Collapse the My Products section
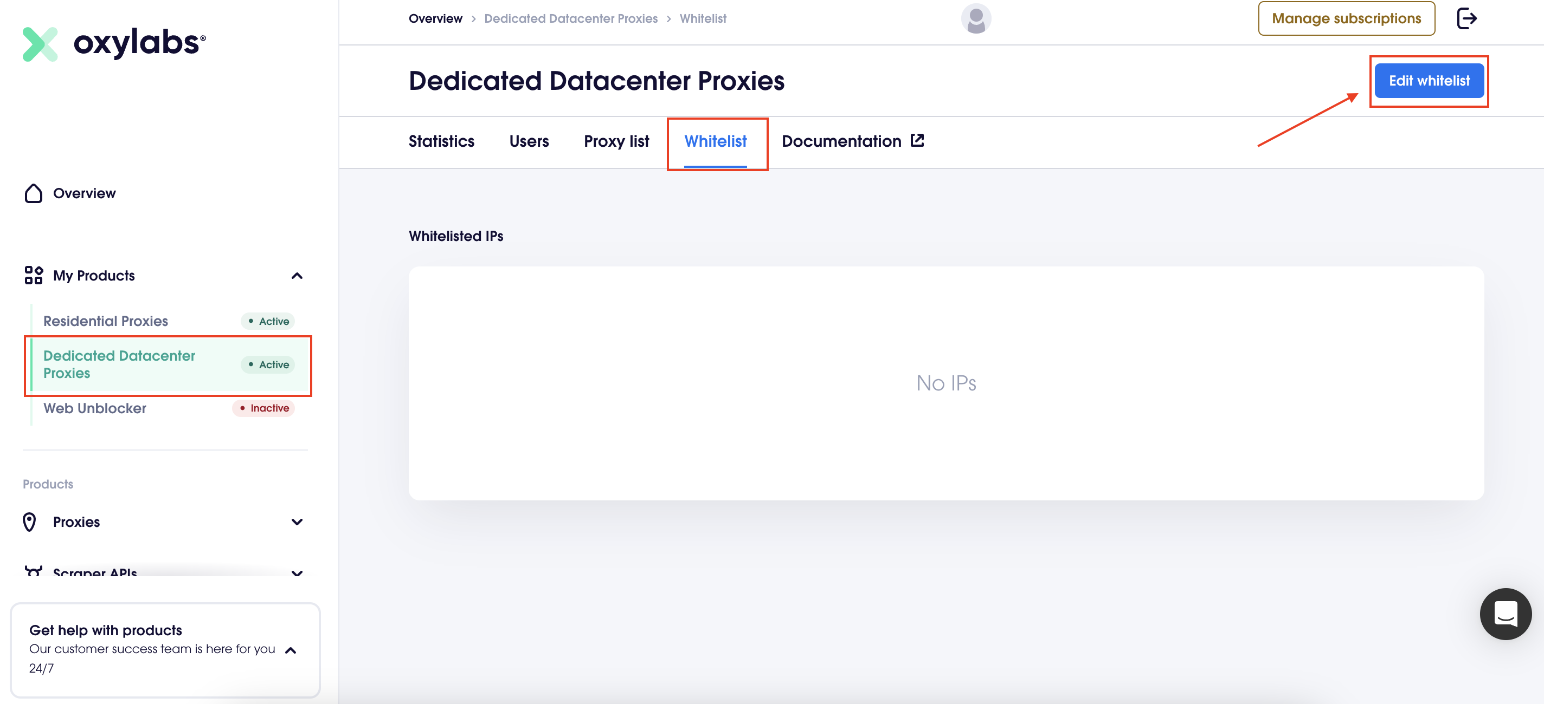This screenshot has height=704, width=1544. [x=297, y=276]
